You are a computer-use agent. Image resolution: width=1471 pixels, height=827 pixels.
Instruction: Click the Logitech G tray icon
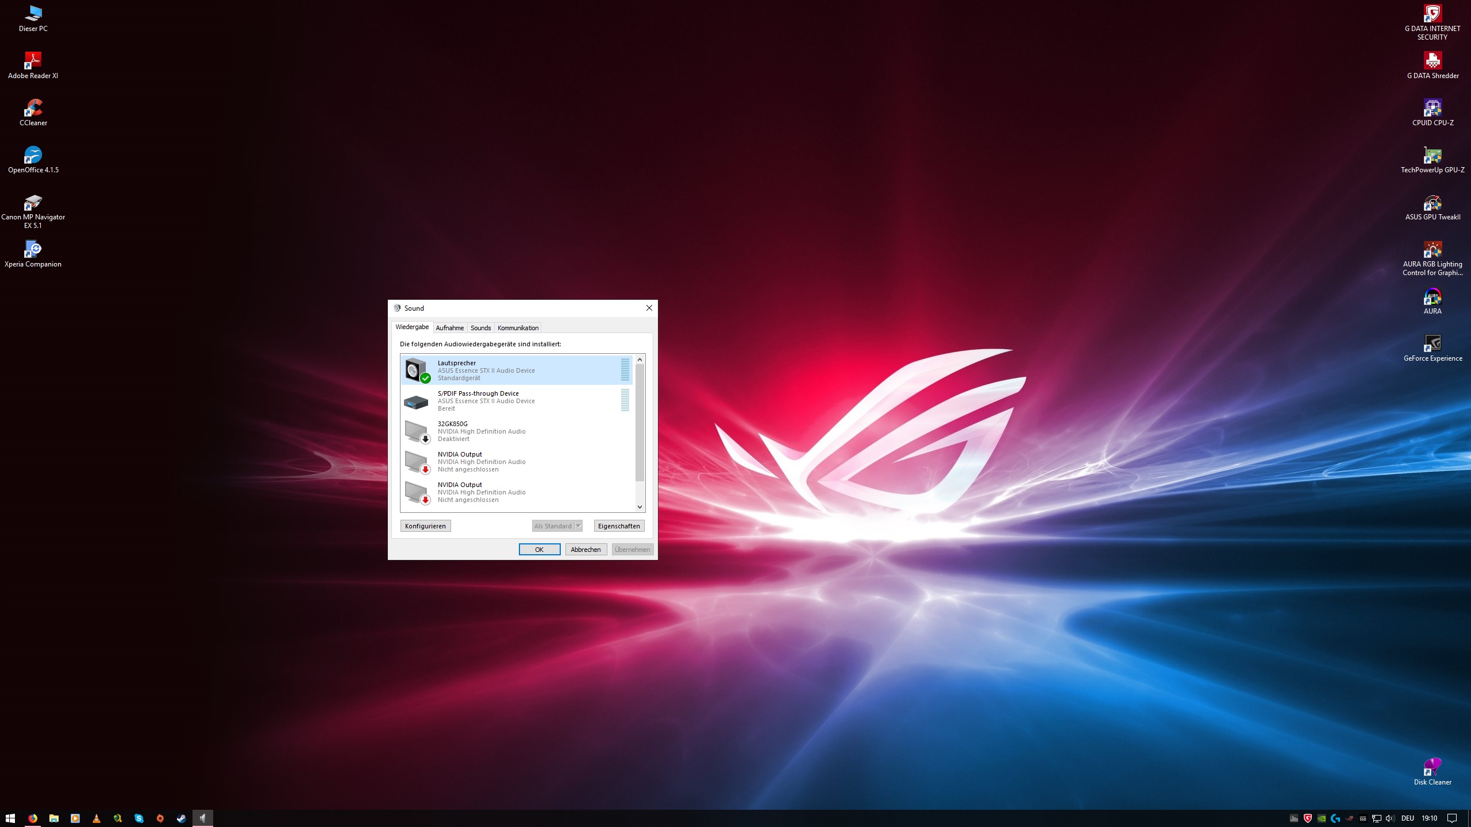(1335, 818)
